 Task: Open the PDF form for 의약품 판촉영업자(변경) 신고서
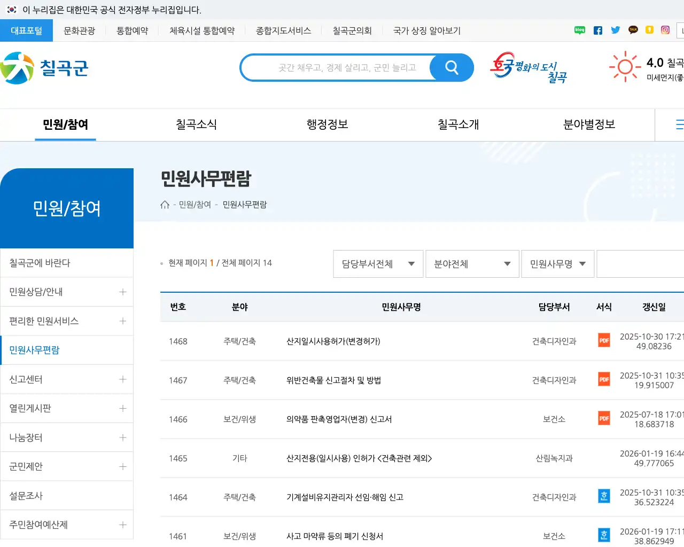604,418
